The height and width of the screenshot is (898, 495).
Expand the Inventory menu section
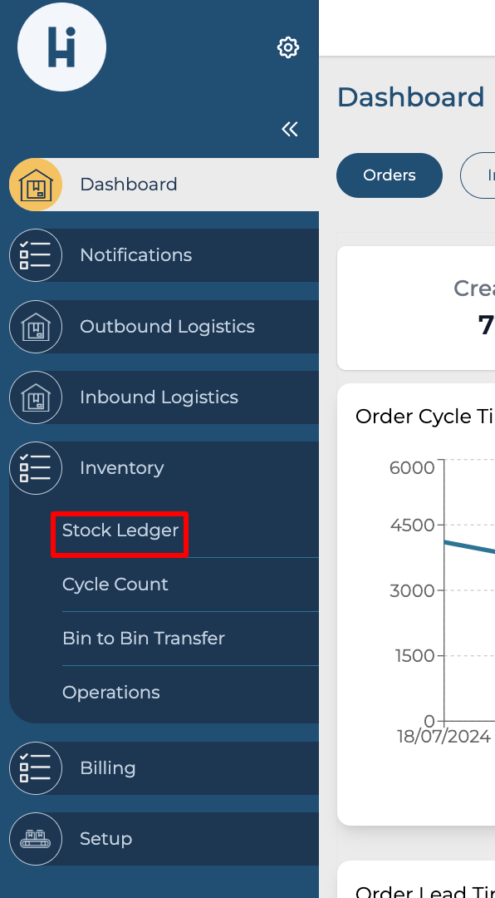tap(121, 468)
